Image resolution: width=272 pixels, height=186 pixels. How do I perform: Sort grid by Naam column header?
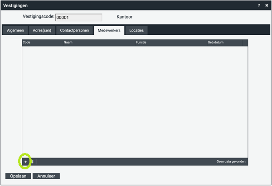point(98,42)
